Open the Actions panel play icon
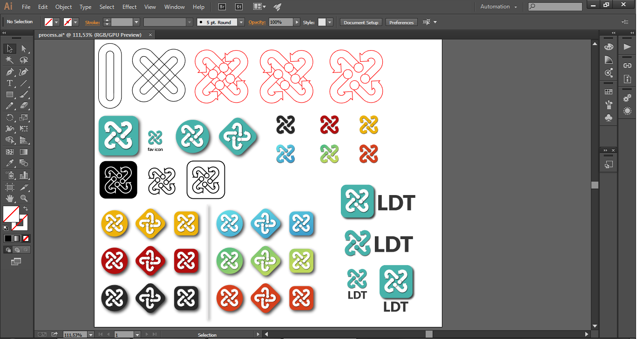The image size is (637, 339). pyautogui.click(x=627, y=47)
